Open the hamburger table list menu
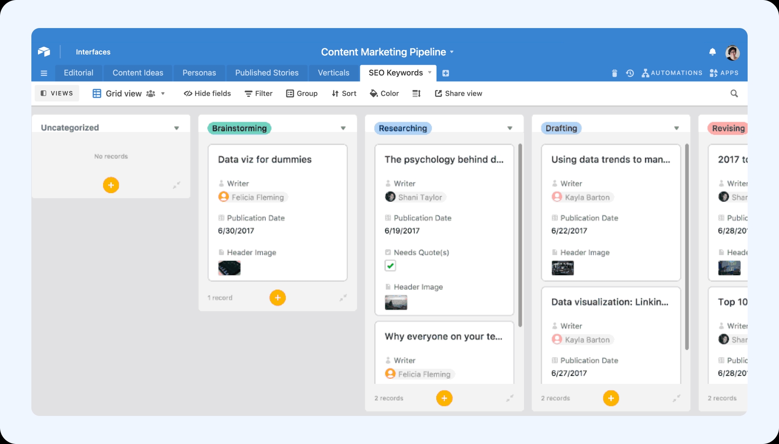Viewport: 779px width, 444px height. click(44, 73)
